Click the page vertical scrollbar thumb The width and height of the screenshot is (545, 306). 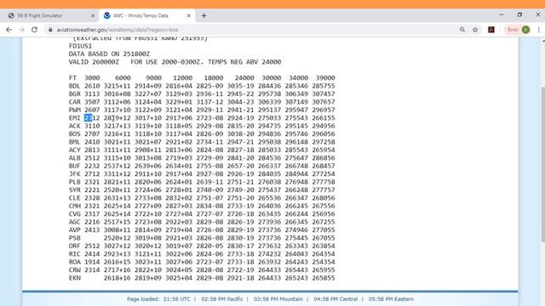(543, 165)
